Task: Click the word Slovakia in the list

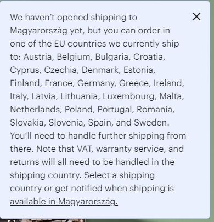Action: (26, 122)
